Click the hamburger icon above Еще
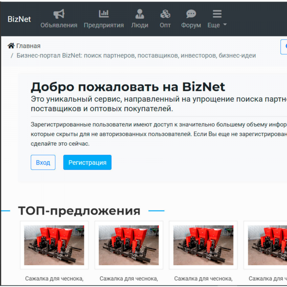The image size is (287, 287). [x=217, y=14]
